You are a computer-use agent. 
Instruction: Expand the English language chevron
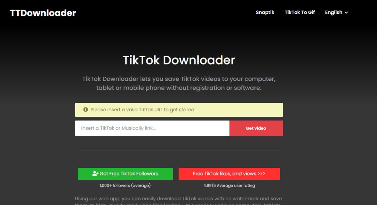click(x=346, y=13)
